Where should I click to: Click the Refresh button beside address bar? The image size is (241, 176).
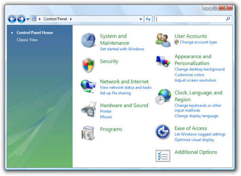[x=148, y=19]
